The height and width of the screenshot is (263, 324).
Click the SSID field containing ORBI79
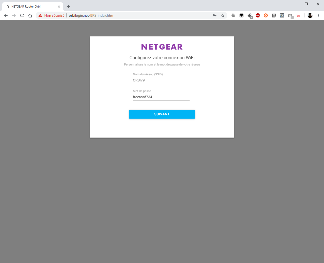click(161, 80)
